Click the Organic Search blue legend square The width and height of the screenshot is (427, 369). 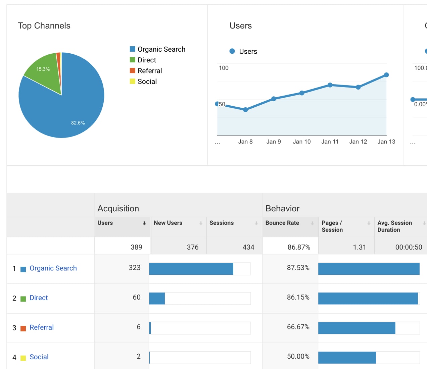132,49
